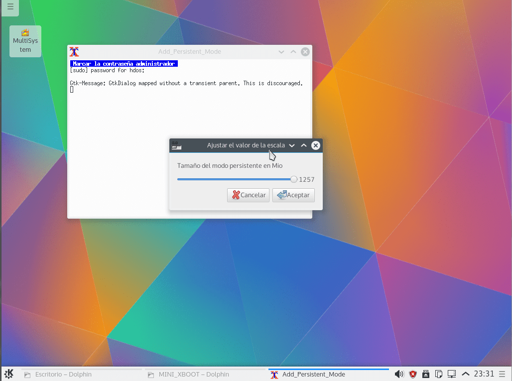Screen dimensions: 512x381
Task: Open the MultiSystem desktop icon
Action: [25, 41]
